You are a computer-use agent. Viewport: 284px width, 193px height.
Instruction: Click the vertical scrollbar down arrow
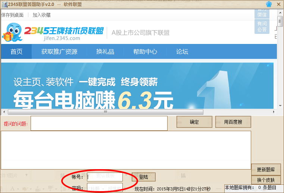coord(280,106)
